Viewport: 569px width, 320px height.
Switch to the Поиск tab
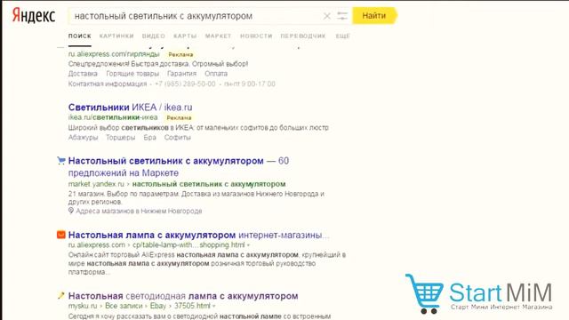[79, 36]
